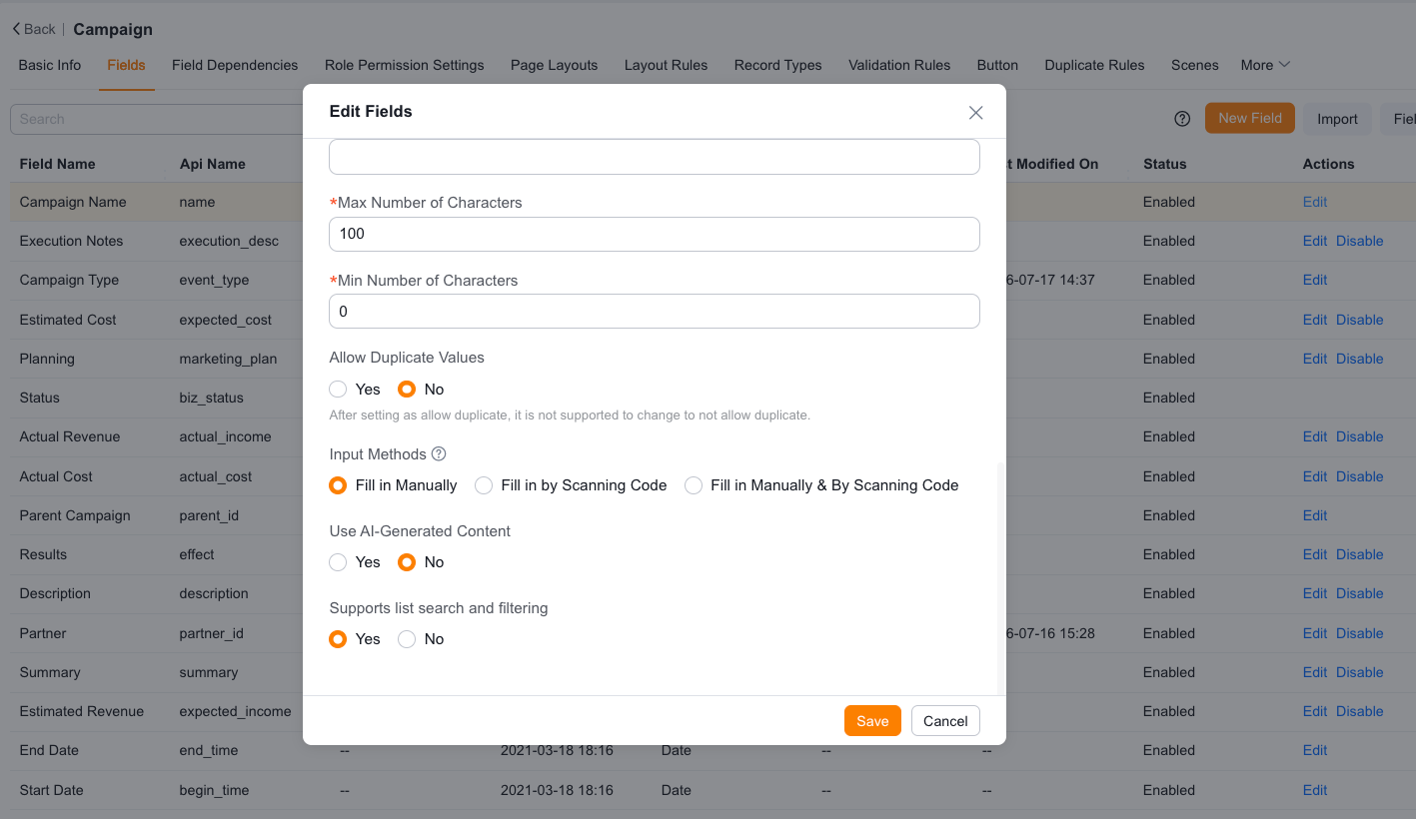
Task: Cancel the Edit Fields dialog
Action: 945,721
